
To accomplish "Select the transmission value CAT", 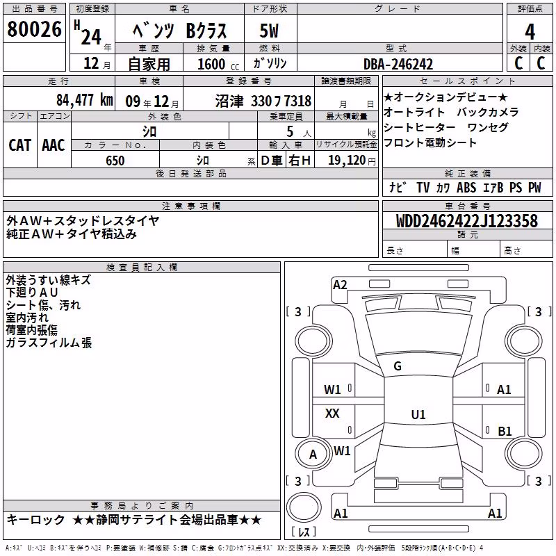I will [20, 145].
